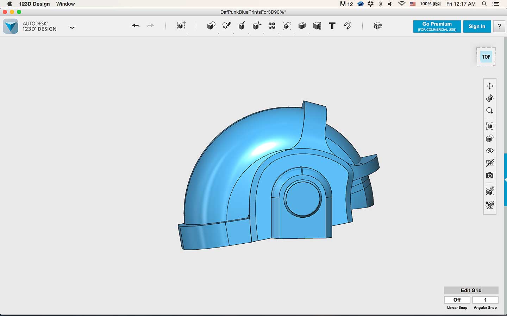Toggle the bottom navigation bar snap icon

pyautogui.click(x=490, y=205)
